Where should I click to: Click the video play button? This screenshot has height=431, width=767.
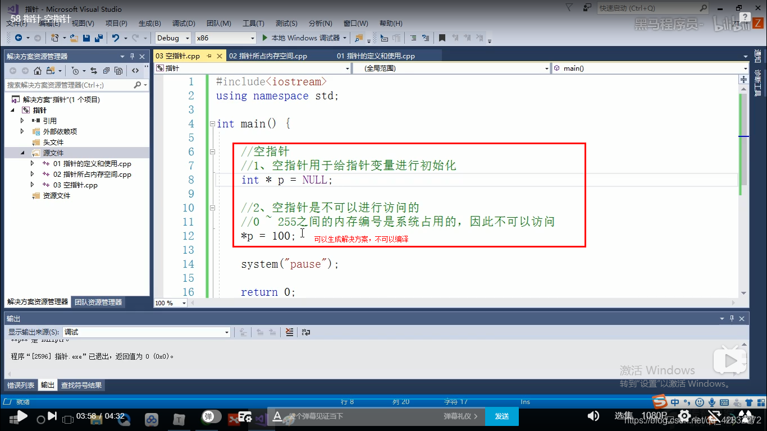pos(21,416)
